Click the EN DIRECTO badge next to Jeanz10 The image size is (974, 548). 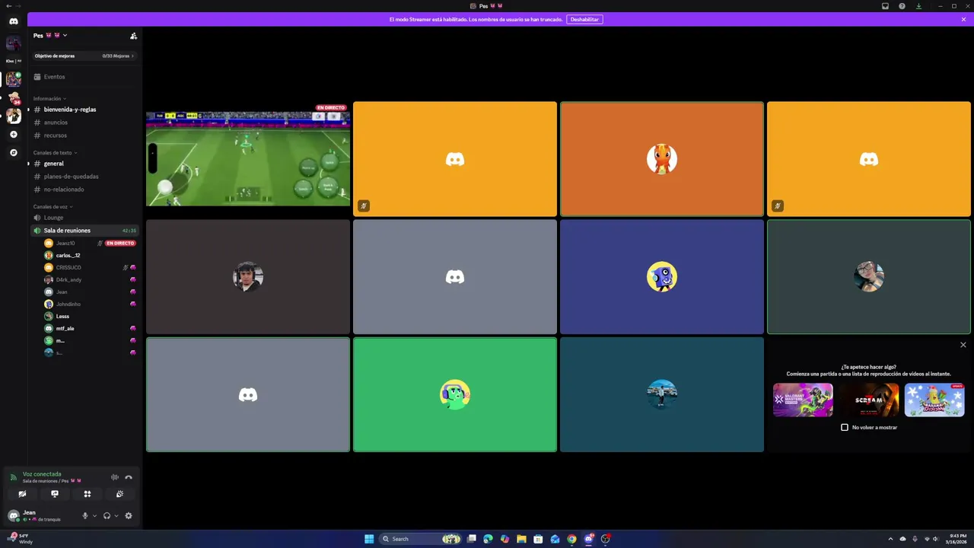(x=120, y=244)
